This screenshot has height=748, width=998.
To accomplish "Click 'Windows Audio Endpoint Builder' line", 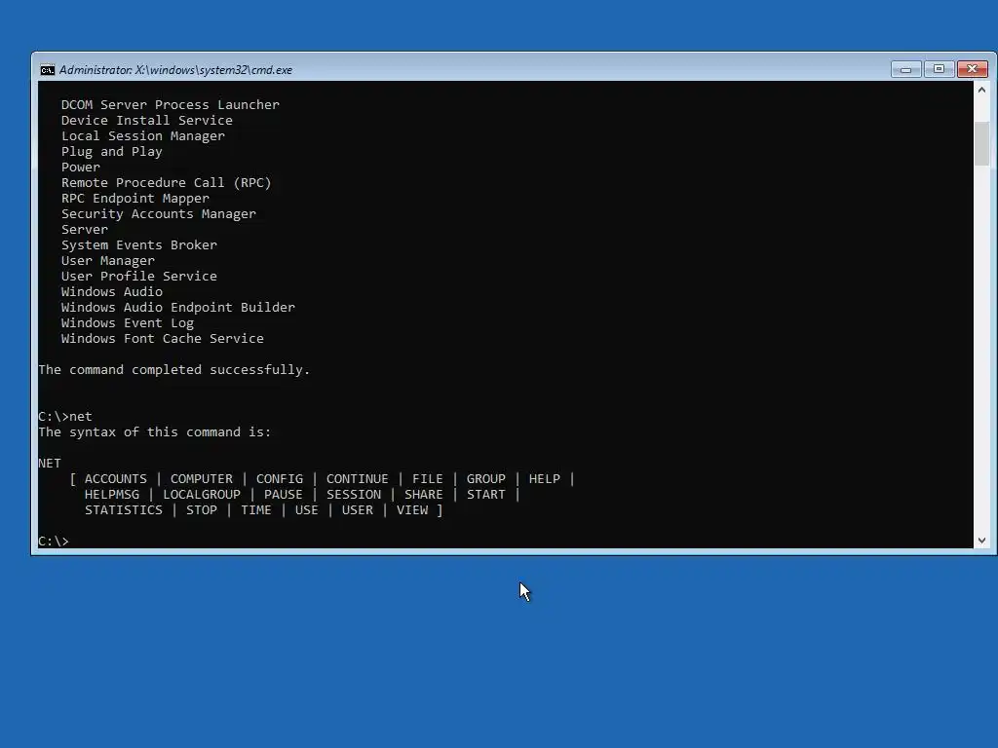I will tap(177, 307).
